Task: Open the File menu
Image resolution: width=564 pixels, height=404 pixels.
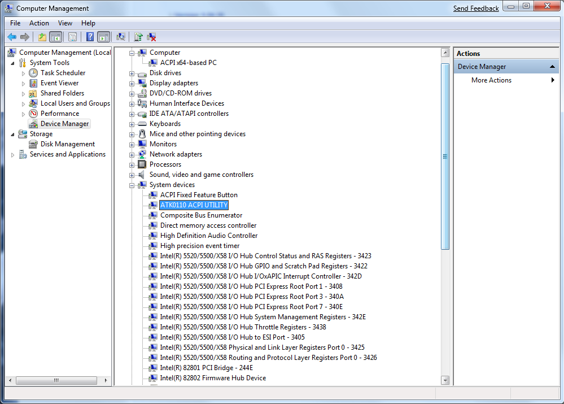Action: pyautogui.click(x=15, y=23)
